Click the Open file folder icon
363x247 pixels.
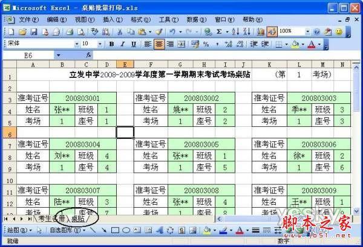(x=23, y=32)
